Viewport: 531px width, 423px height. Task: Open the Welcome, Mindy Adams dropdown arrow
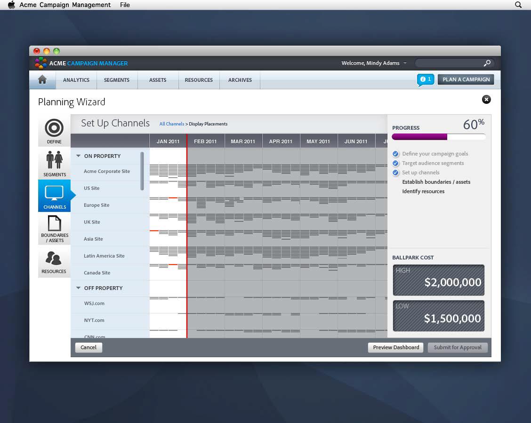coord(405,63)
